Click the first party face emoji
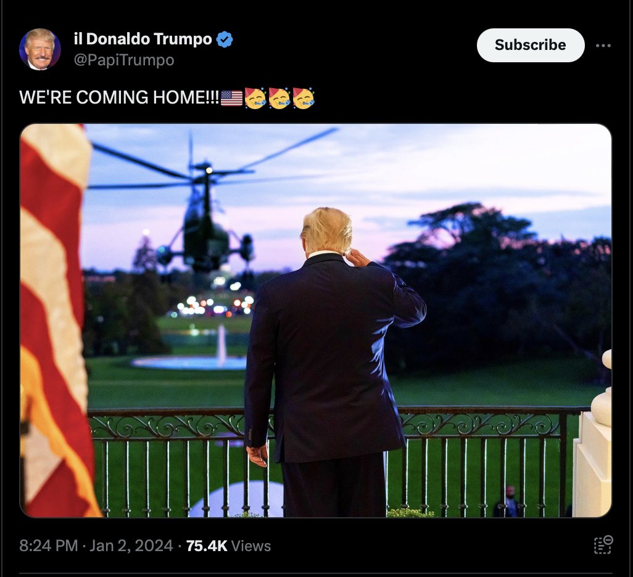 coord(255,98)
